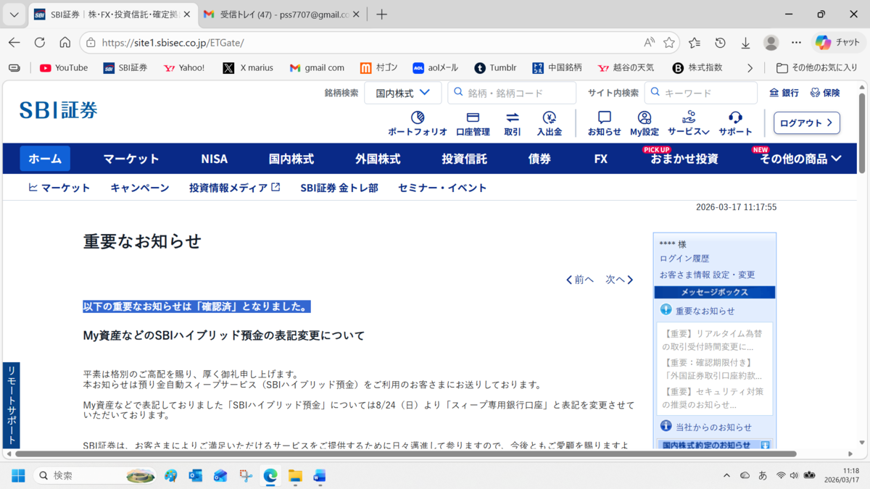Go to 前へ previous notice
870x489 pixels.
[580, 280]
